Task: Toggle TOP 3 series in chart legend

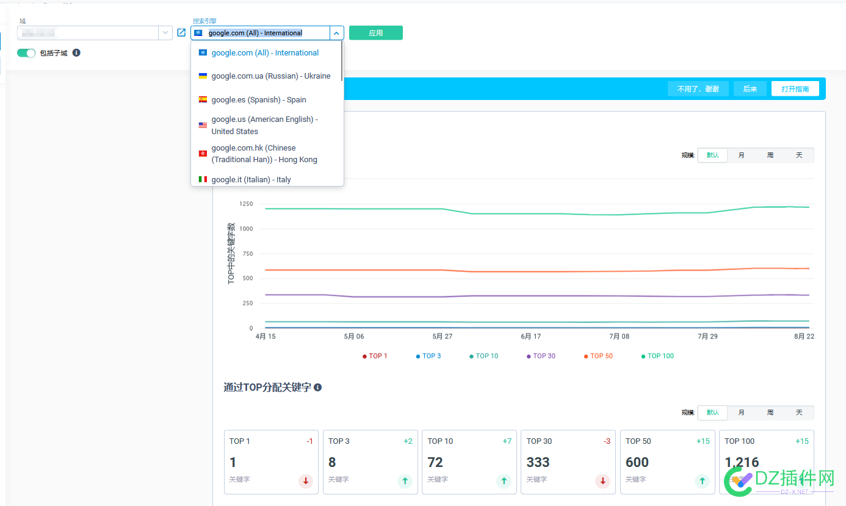Action: [428, 356]
